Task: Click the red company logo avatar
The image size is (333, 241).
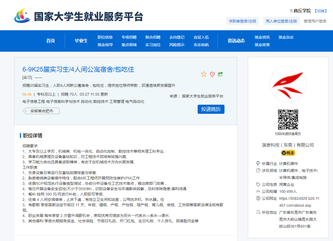Action: (288, 84)
